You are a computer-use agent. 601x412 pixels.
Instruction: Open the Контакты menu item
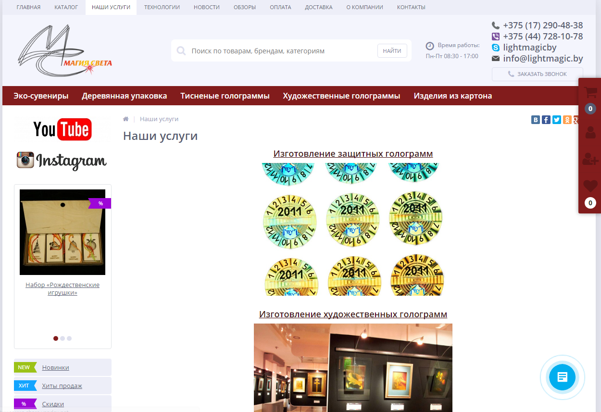pos(411,7)
